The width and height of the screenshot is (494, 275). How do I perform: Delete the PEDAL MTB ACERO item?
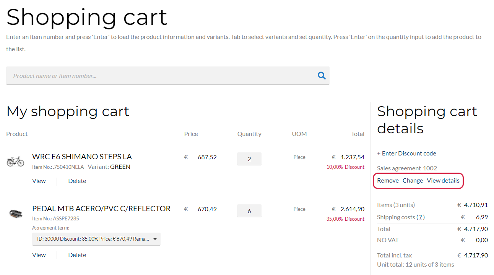(x=77, y=255)
